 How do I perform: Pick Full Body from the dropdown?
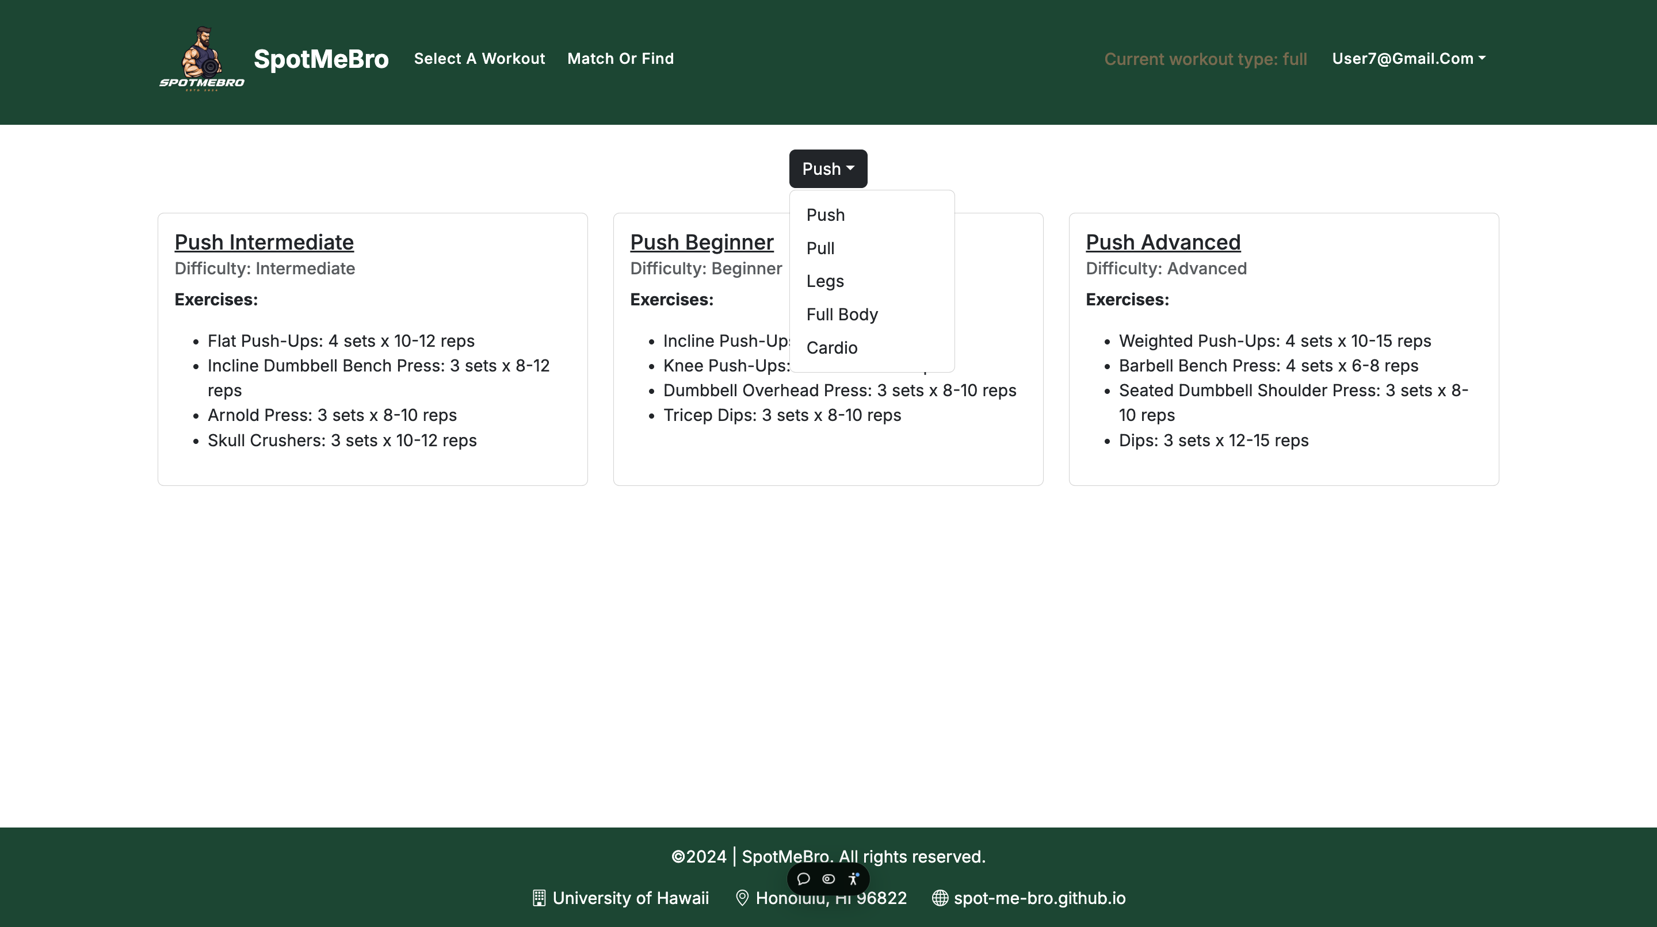pos(841,315)
